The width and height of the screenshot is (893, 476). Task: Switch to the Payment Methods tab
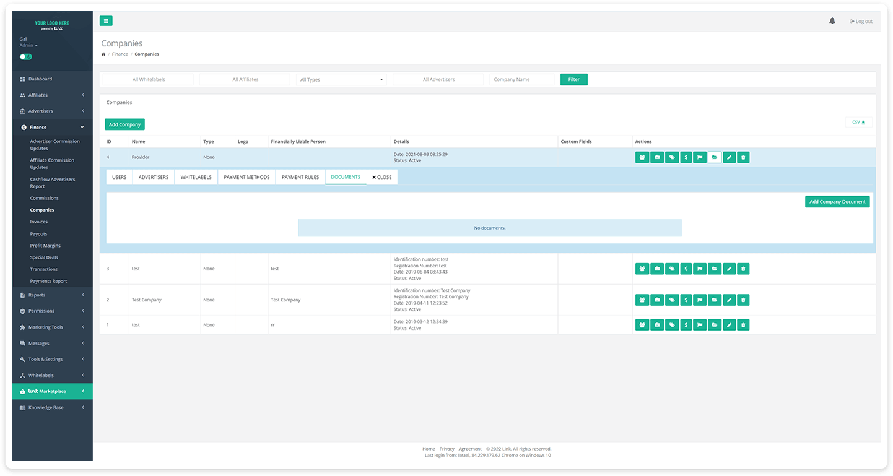[246, 177]
